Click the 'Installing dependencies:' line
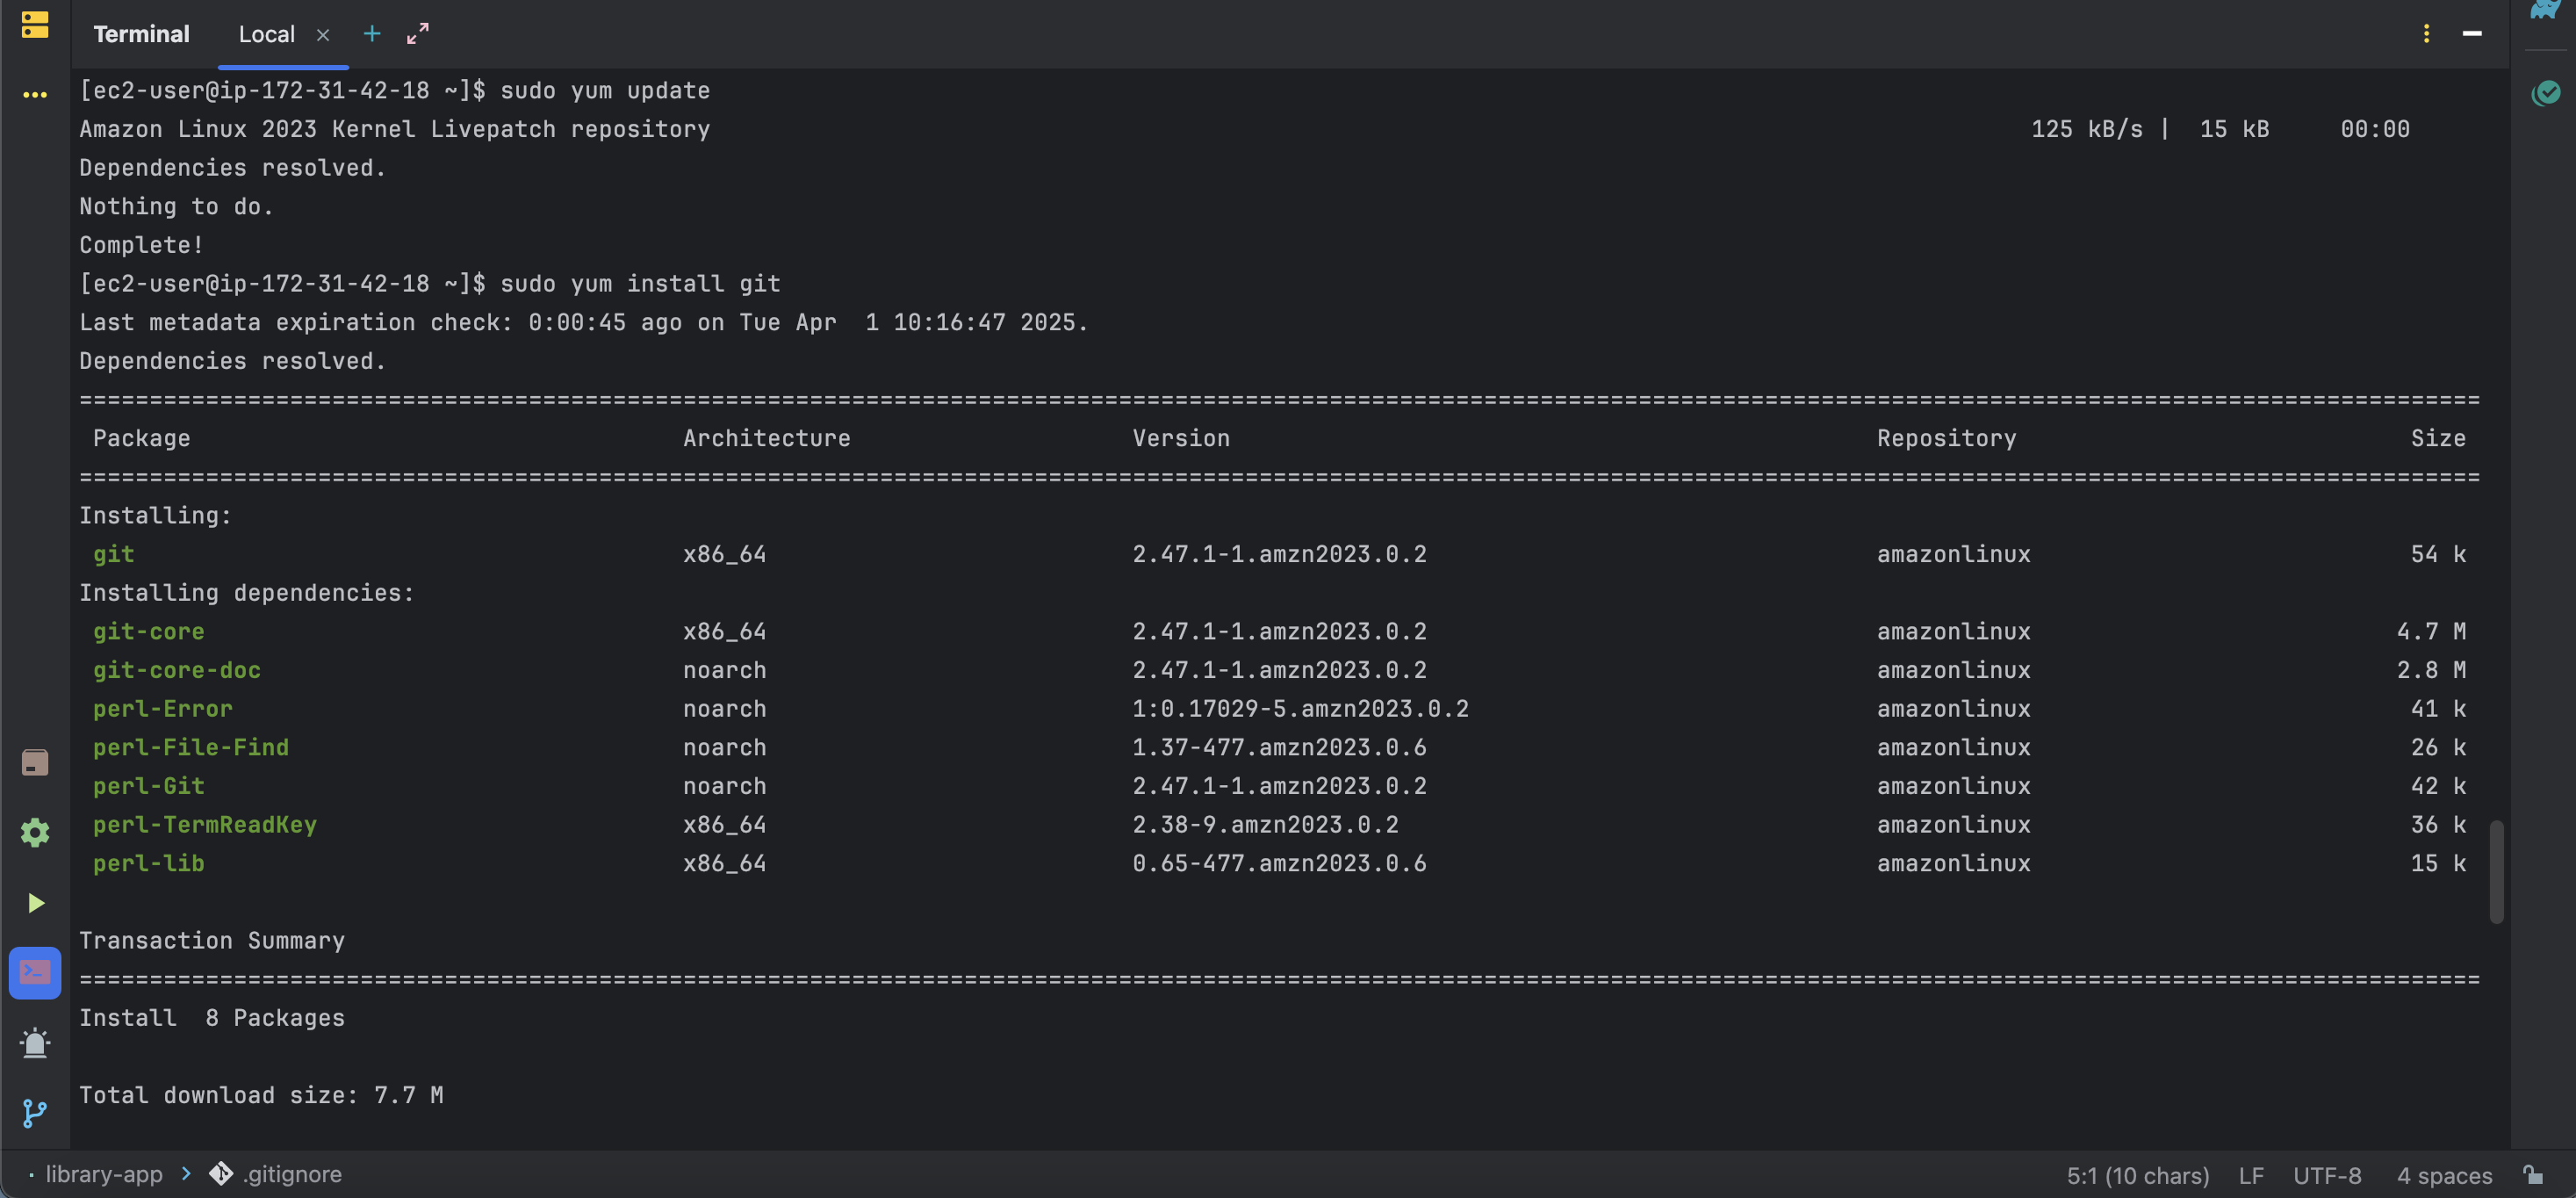The height and width of the screenshot is (1198, 2576). pos(247,593)
